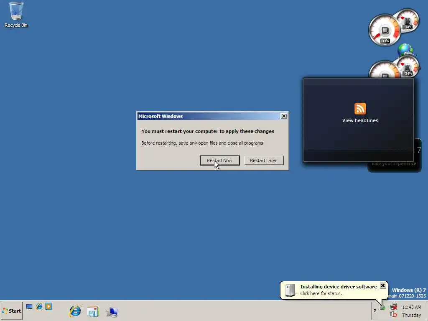Click 'Click here for status.' in the balloon
Screen dimensions: 428x321
[321, 293]
